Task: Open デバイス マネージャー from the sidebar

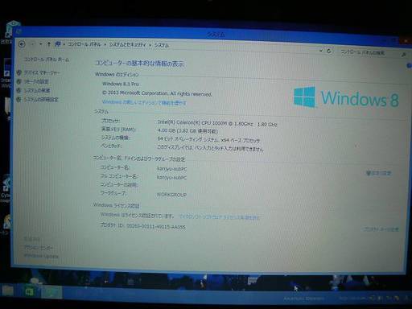Action: click(42, 72)
